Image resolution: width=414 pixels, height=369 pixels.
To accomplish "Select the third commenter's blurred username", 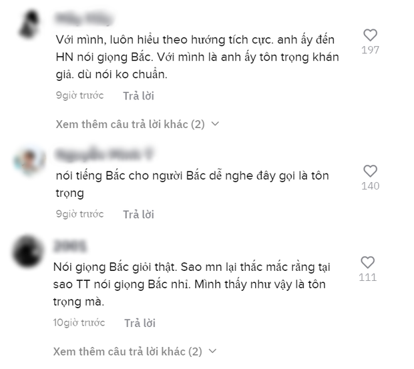I will 71,246.
